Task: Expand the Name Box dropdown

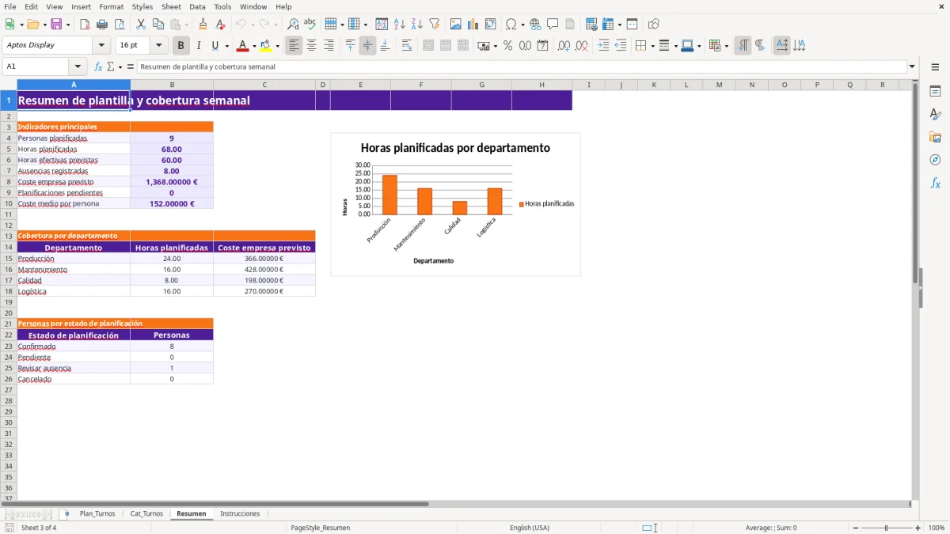Action: tap(78, 66)
